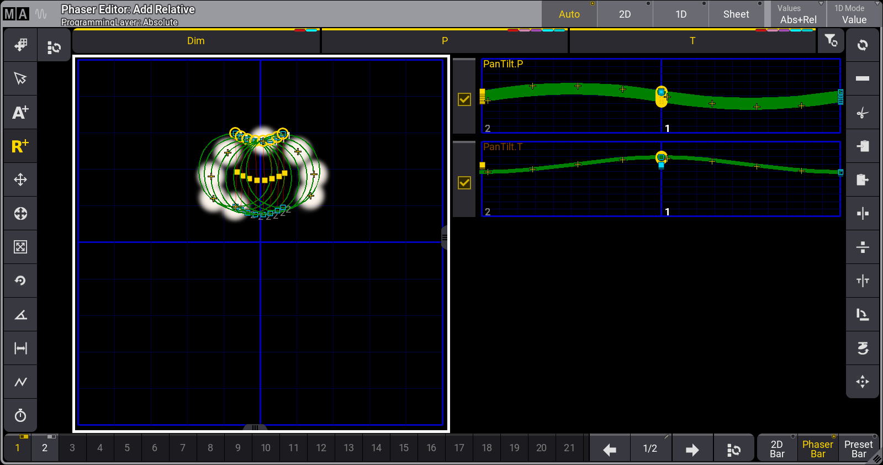The height and width of the screenshot is (465, 883).
Task: Click the angle tool icon
Action: tap(20, 315)
